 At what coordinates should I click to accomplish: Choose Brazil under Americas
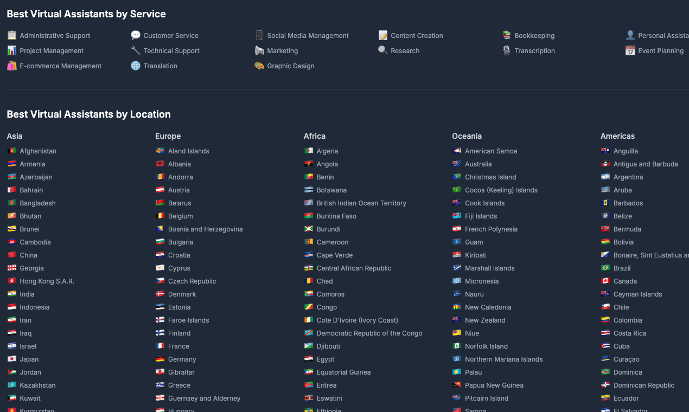point(622,268)
